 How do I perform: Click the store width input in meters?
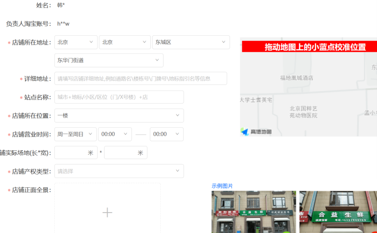tap(122, 152)
